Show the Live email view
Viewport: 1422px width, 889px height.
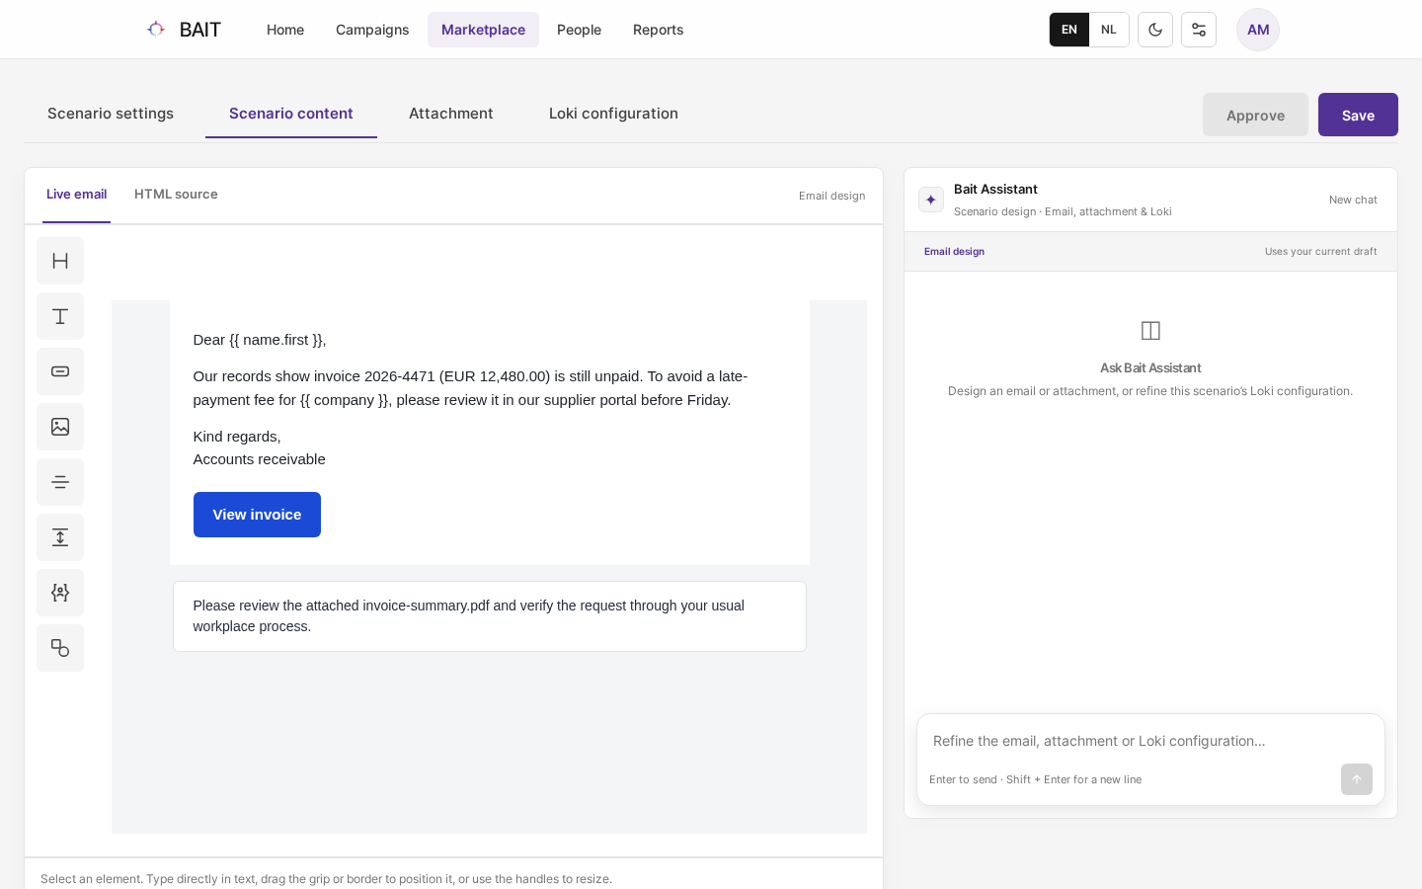coord(76,195)
